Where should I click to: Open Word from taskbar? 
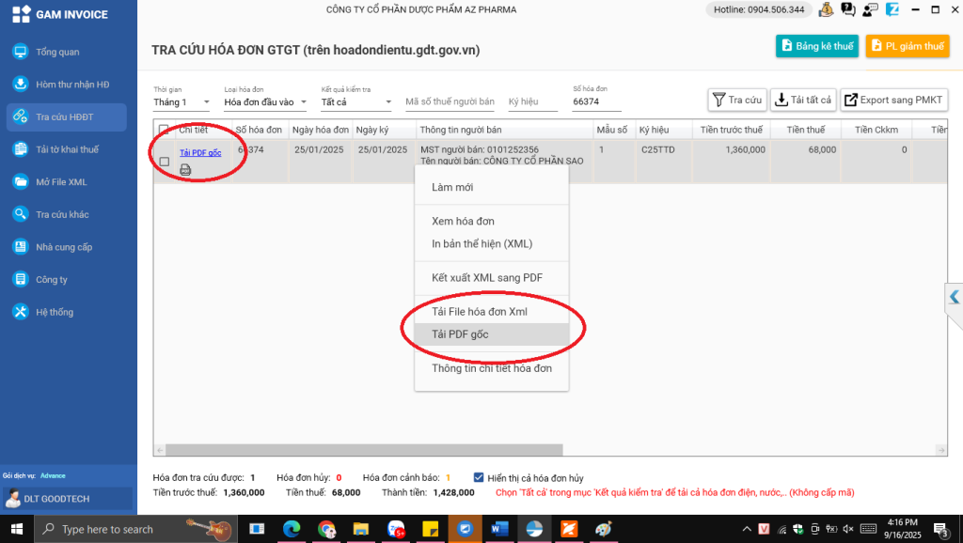tap(500, 529)
